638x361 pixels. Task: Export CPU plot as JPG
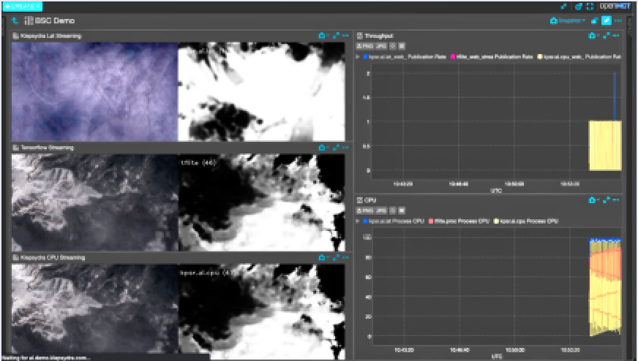coord(381,210)
